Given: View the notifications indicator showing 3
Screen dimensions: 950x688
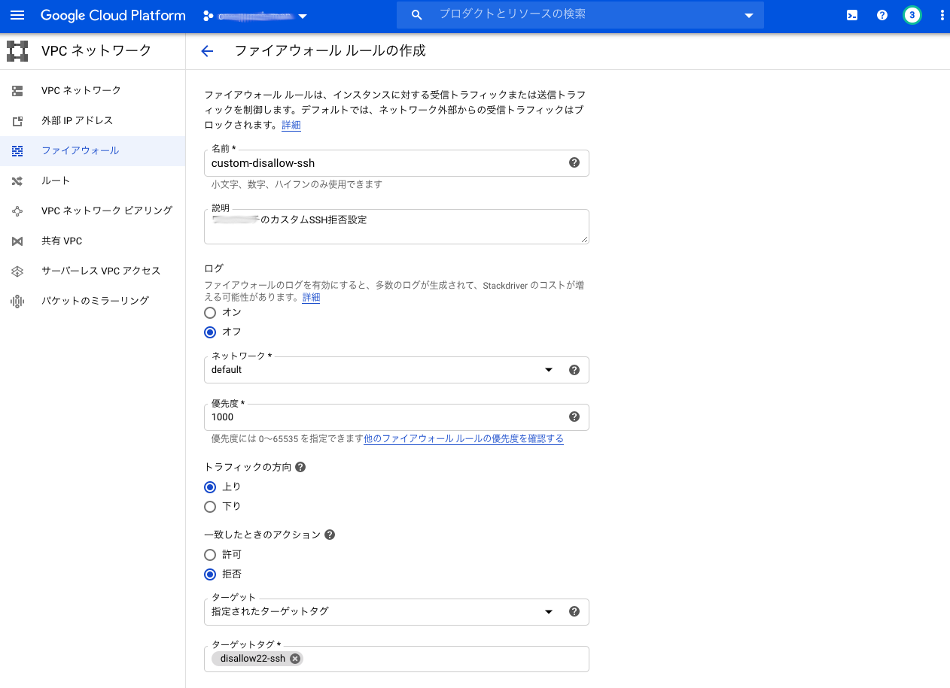Looking at the screenshot, I should click(x=912, y=14).
